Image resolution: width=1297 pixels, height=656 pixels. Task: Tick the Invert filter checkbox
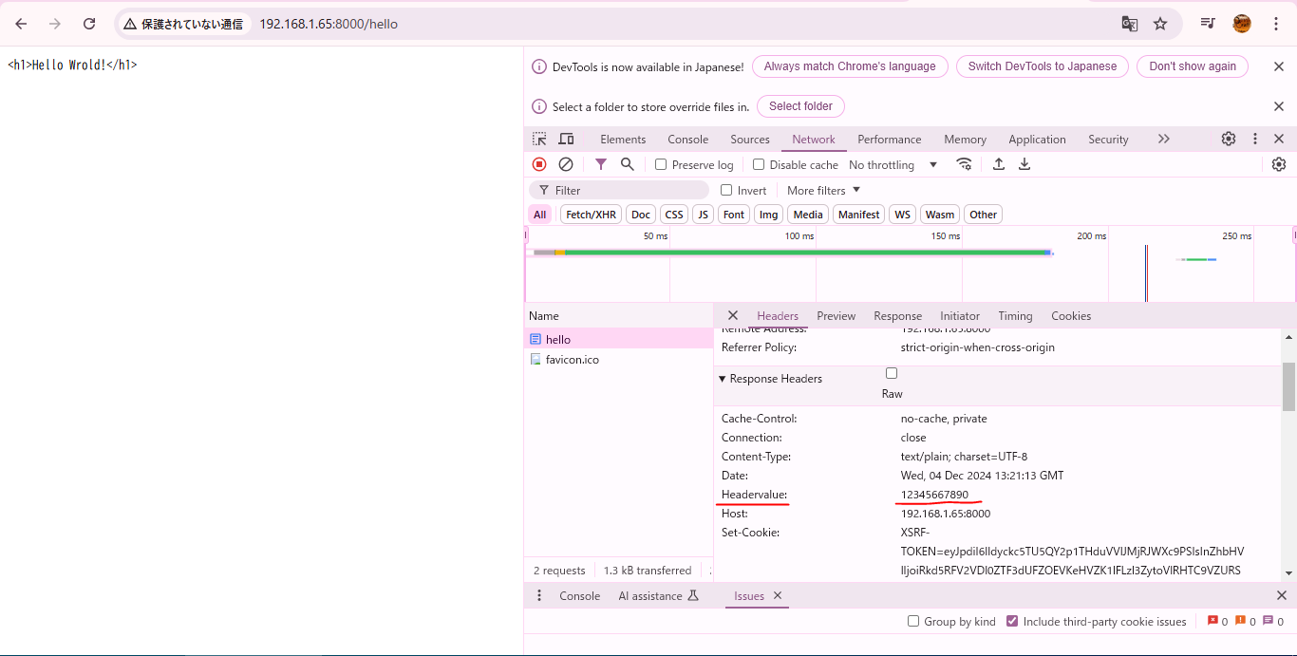[x=726, y=190]
